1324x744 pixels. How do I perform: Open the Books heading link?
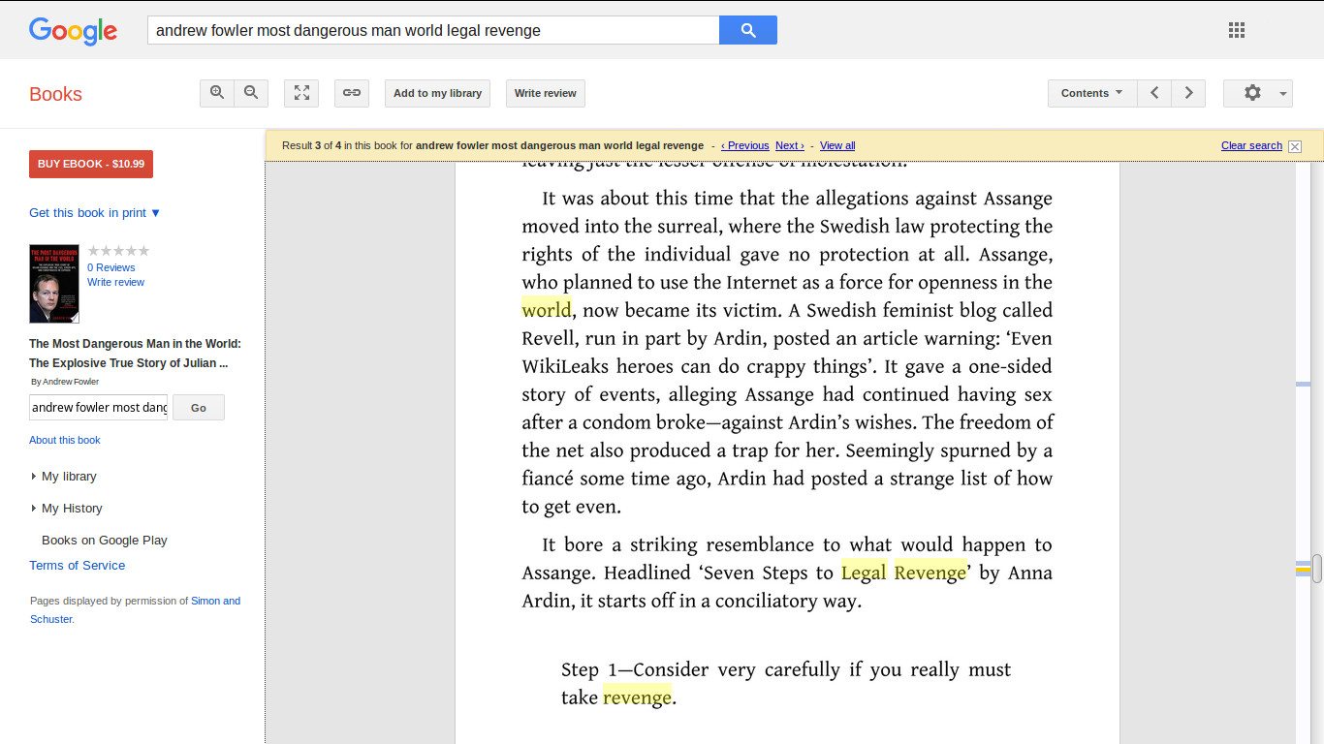click(55, 94)
